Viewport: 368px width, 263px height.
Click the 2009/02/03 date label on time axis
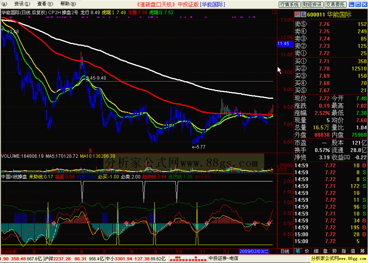[x=254, y=251]
